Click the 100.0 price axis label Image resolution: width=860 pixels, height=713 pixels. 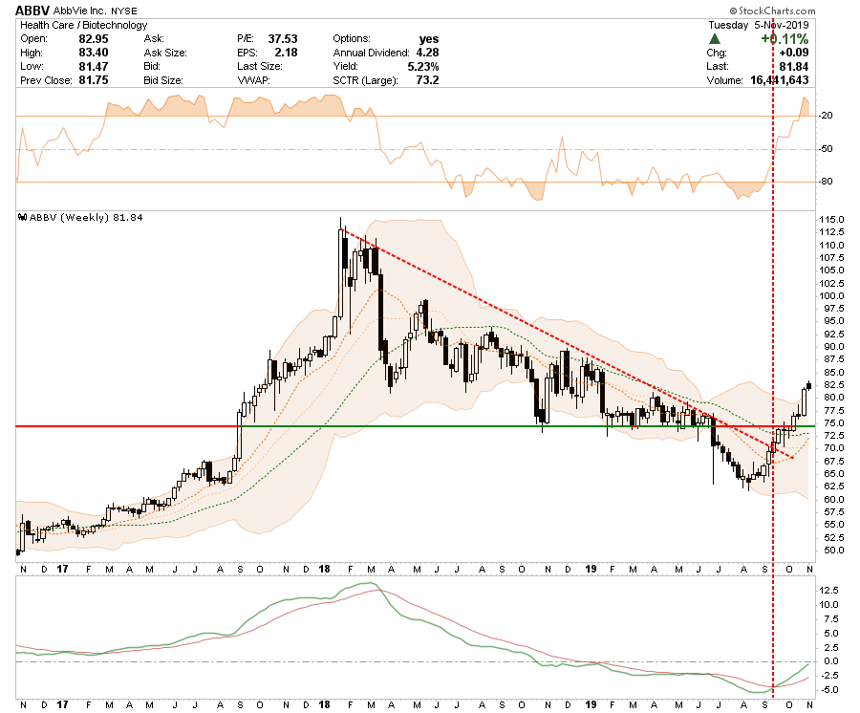coord(831,296)
